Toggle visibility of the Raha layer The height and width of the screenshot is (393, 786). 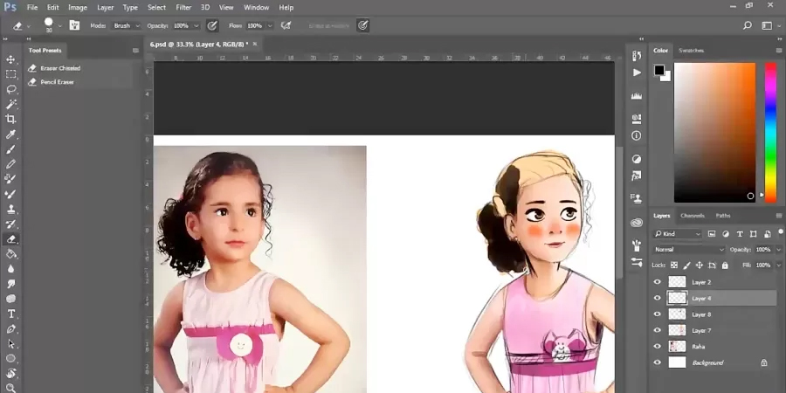click(x=658, y=347)
